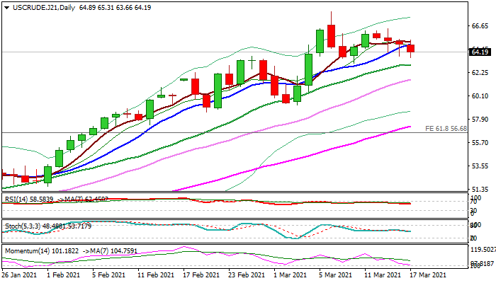
Task: Click the last red candle near 64.19
Action: 411,48
